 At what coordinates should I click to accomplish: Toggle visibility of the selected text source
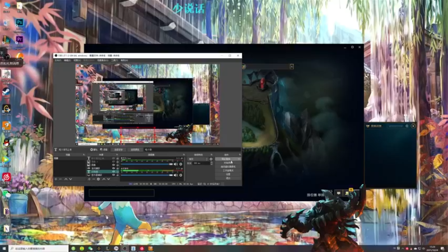(114, 171)
